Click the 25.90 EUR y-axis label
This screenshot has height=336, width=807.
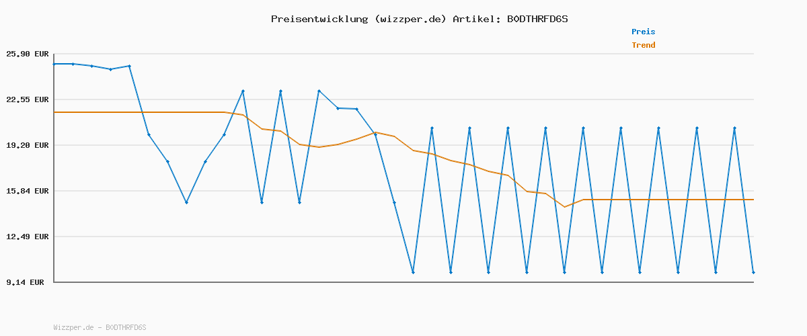(x=28, y=54)
